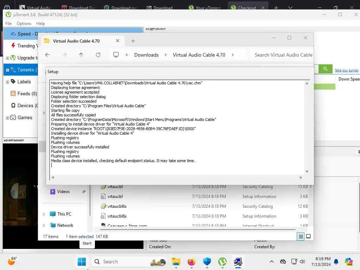Open the notification bell in system tray
Viewport: 360px width, 270px height.
point(336,262)
